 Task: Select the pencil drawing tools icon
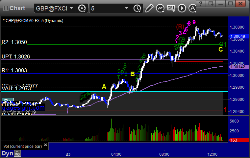149,8
